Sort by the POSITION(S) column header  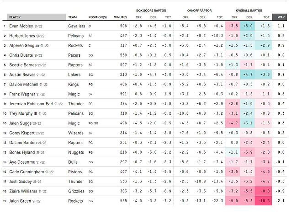[98, 17]
